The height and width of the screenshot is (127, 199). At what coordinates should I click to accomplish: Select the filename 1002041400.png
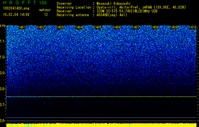16,9
